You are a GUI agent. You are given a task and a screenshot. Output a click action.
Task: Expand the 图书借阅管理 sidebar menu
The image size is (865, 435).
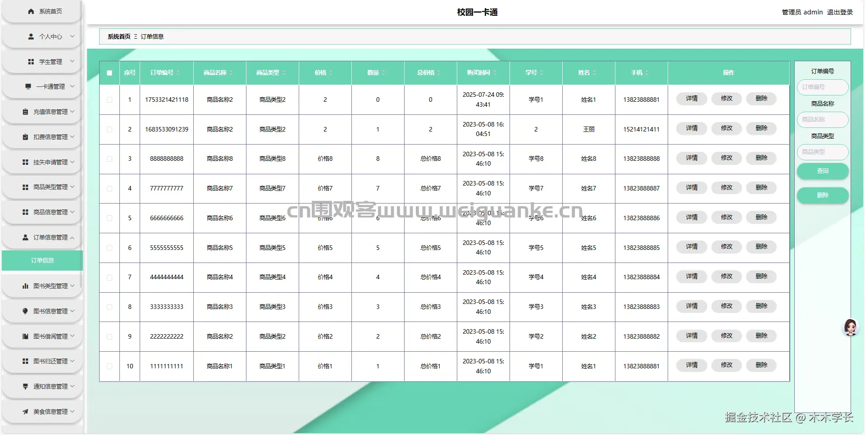42,336
